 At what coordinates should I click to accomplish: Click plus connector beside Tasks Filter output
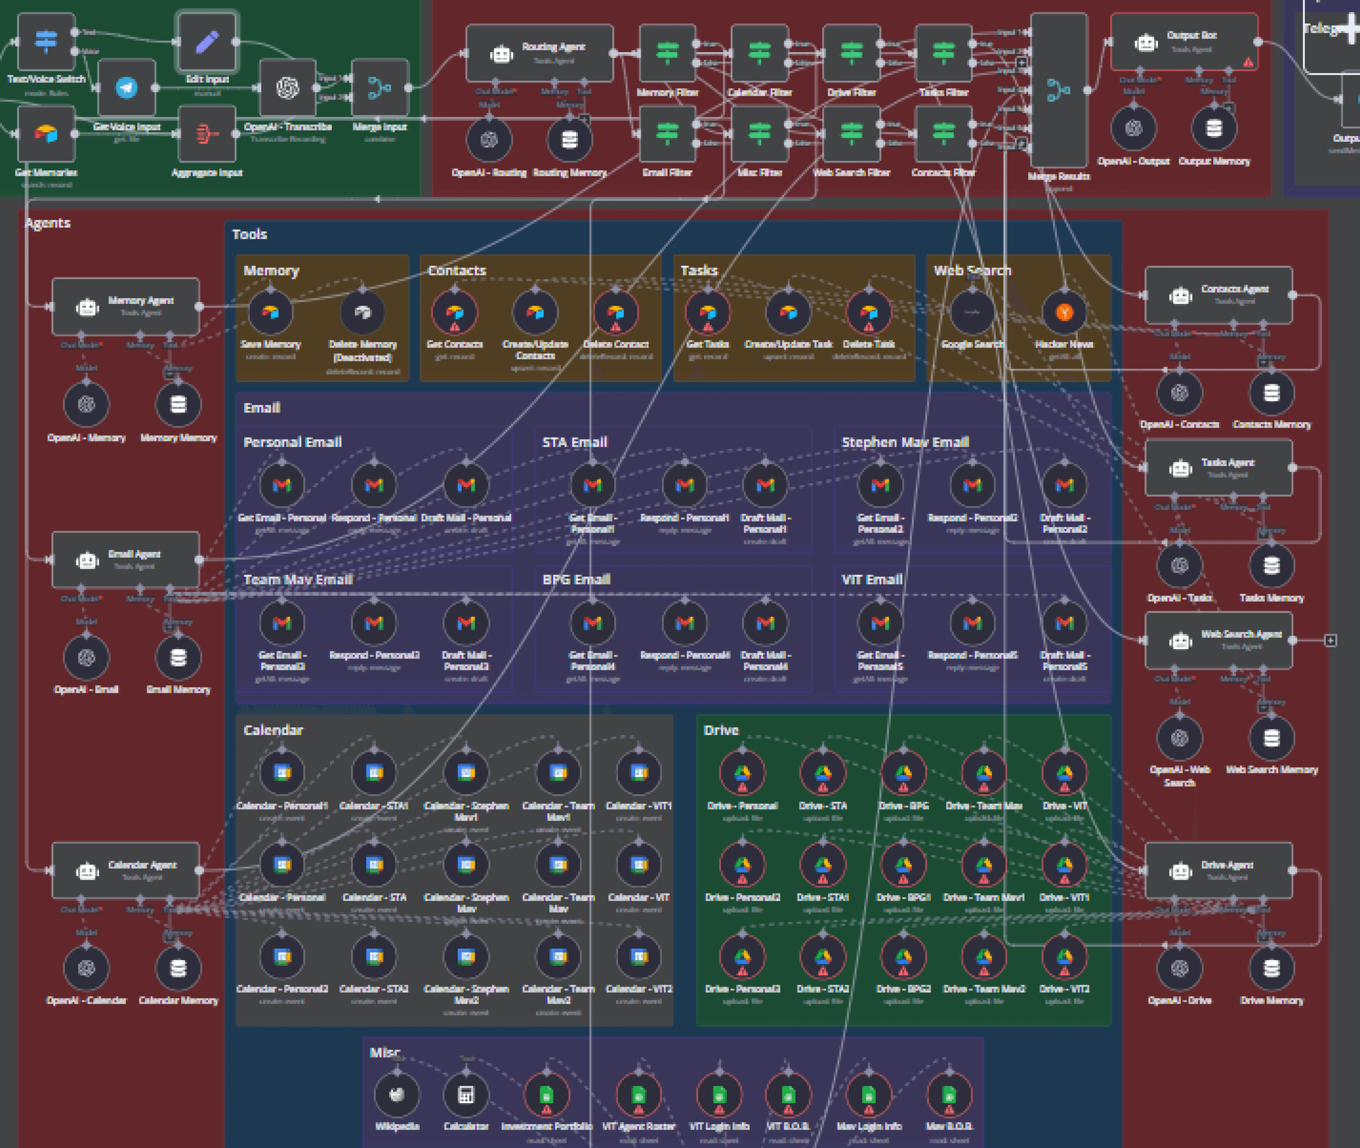click(1022, 63)
